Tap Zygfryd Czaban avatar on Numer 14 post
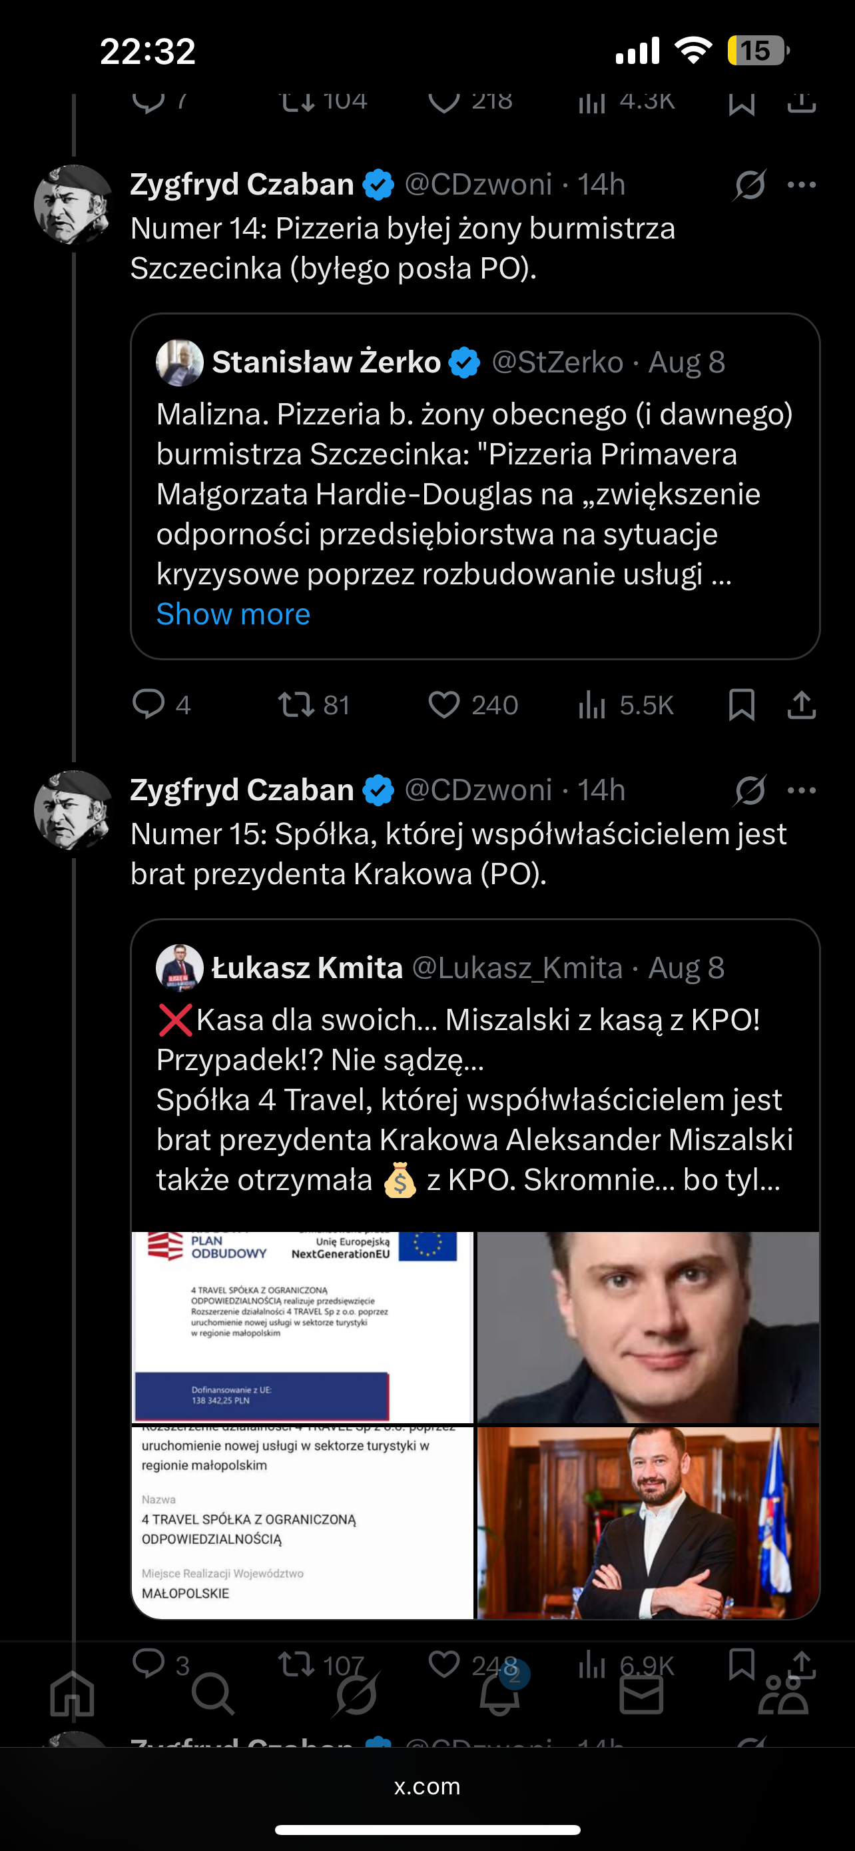Image resolution: width=855 pixels, height=1851 pixels. click(73, 204)
